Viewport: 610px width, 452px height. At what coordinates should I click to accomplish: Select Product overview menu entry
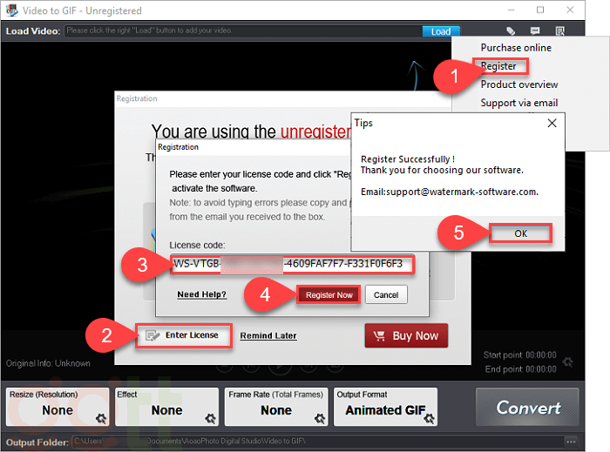coord(519,84)
